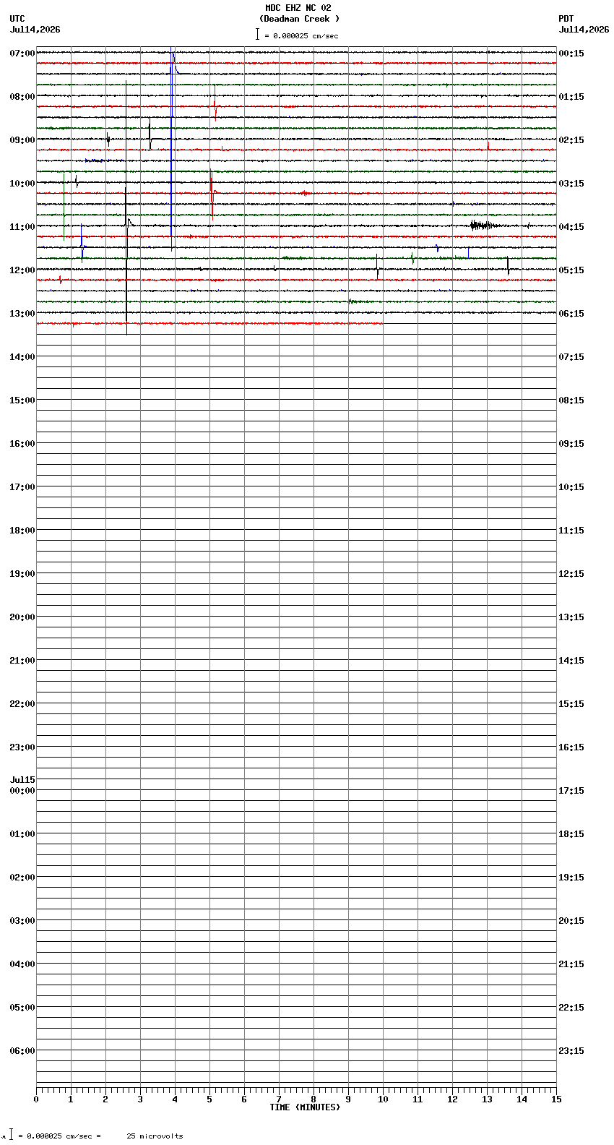Click the 08:00 UTC row label
The image size is (614, 1145).
(x=22, y=97)
